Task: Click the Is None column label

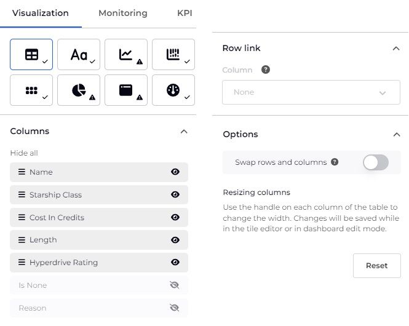Action: [33, 285]
